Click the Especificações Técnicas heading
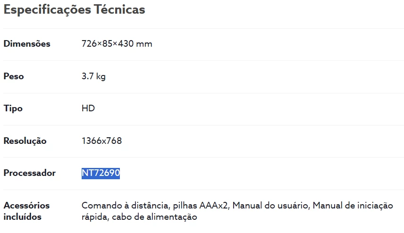The height and width of the screenshot is (233, 404). coord(74,10)
